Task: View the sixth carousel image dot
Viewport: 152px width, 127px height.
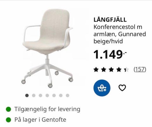Action: tap(61, 96)
